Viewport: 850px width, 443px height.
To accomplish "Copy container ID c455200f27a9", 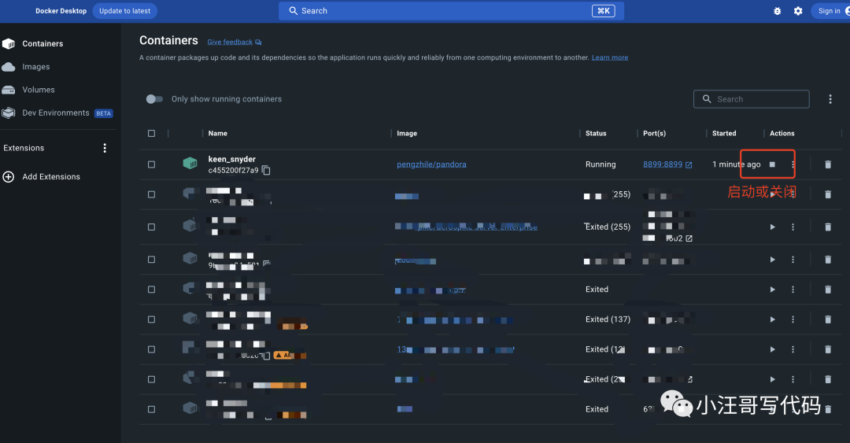I will (266, 171).
